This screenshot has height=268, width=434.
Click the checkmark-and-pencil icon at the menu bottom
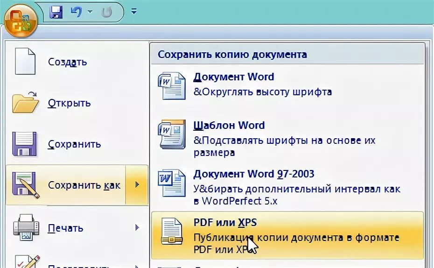click(28, 261)
